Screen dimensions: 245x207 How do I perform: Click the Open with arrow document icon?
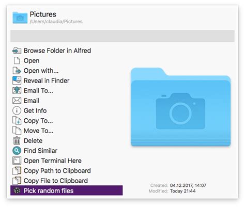17,71
